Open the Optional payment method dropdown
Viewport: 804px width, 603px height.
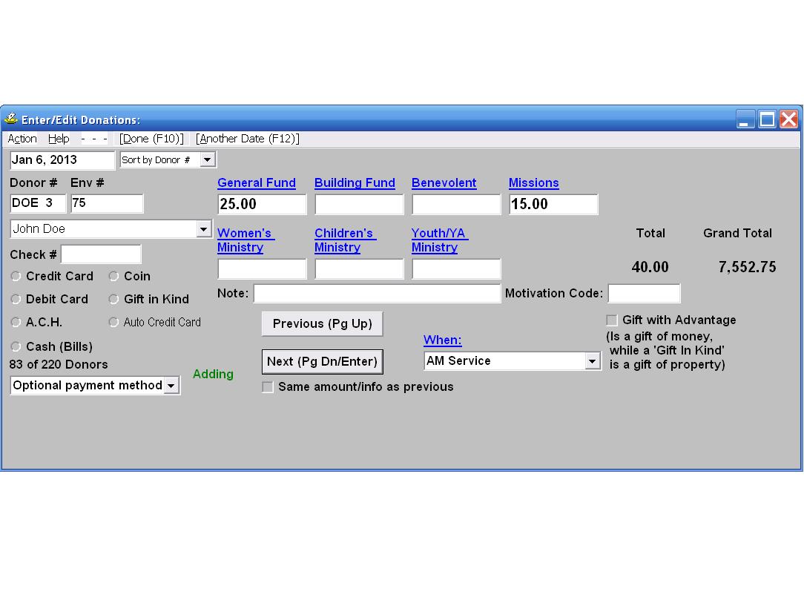pos(171,385)
